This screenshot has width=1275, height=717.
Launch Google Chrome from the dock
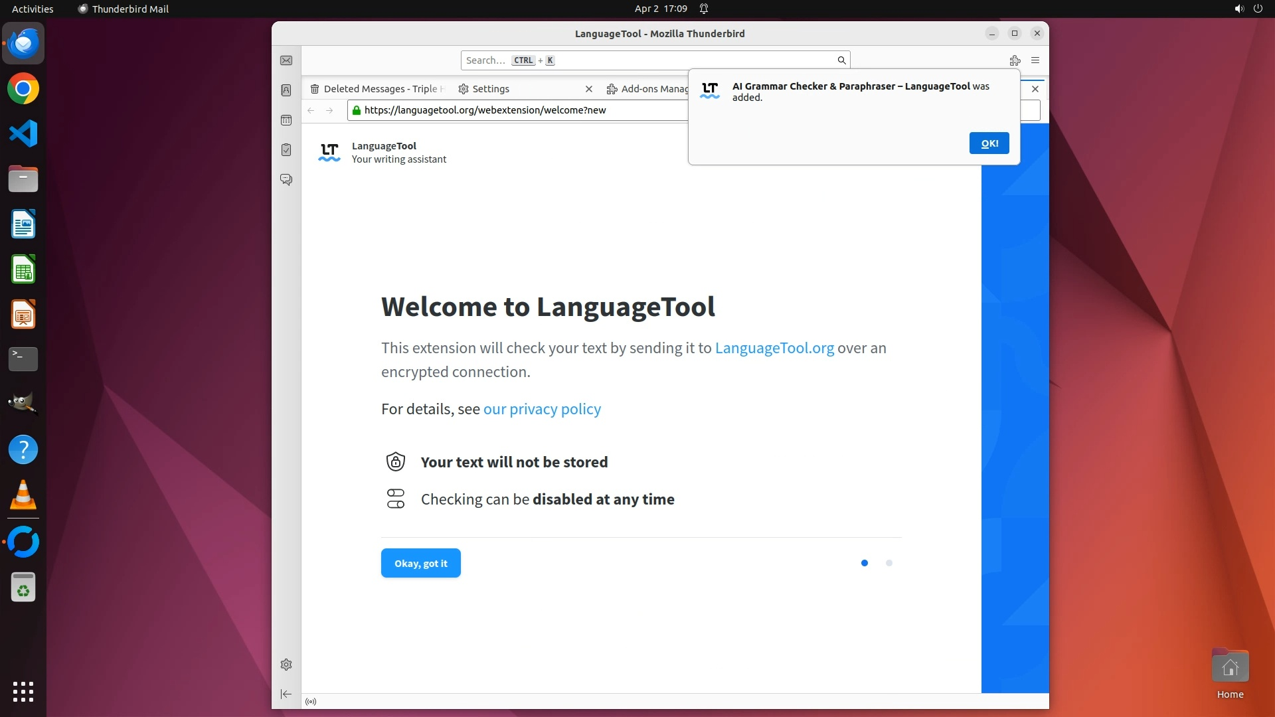23,89
